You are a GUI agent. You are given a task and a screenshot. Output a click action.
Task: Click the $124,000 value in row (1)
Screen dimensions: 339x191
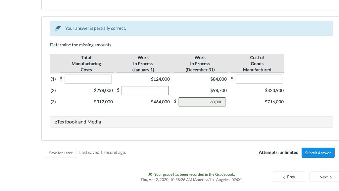click(160, 79)
